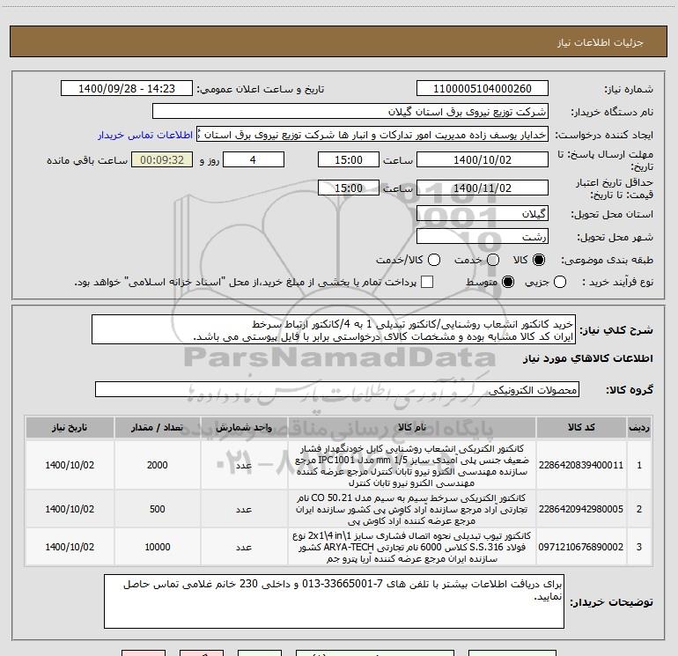Image resolution: width=678 pixels, height=656 pixels.
Task: Click product code 2286420839400011
Action: [581, 465]
